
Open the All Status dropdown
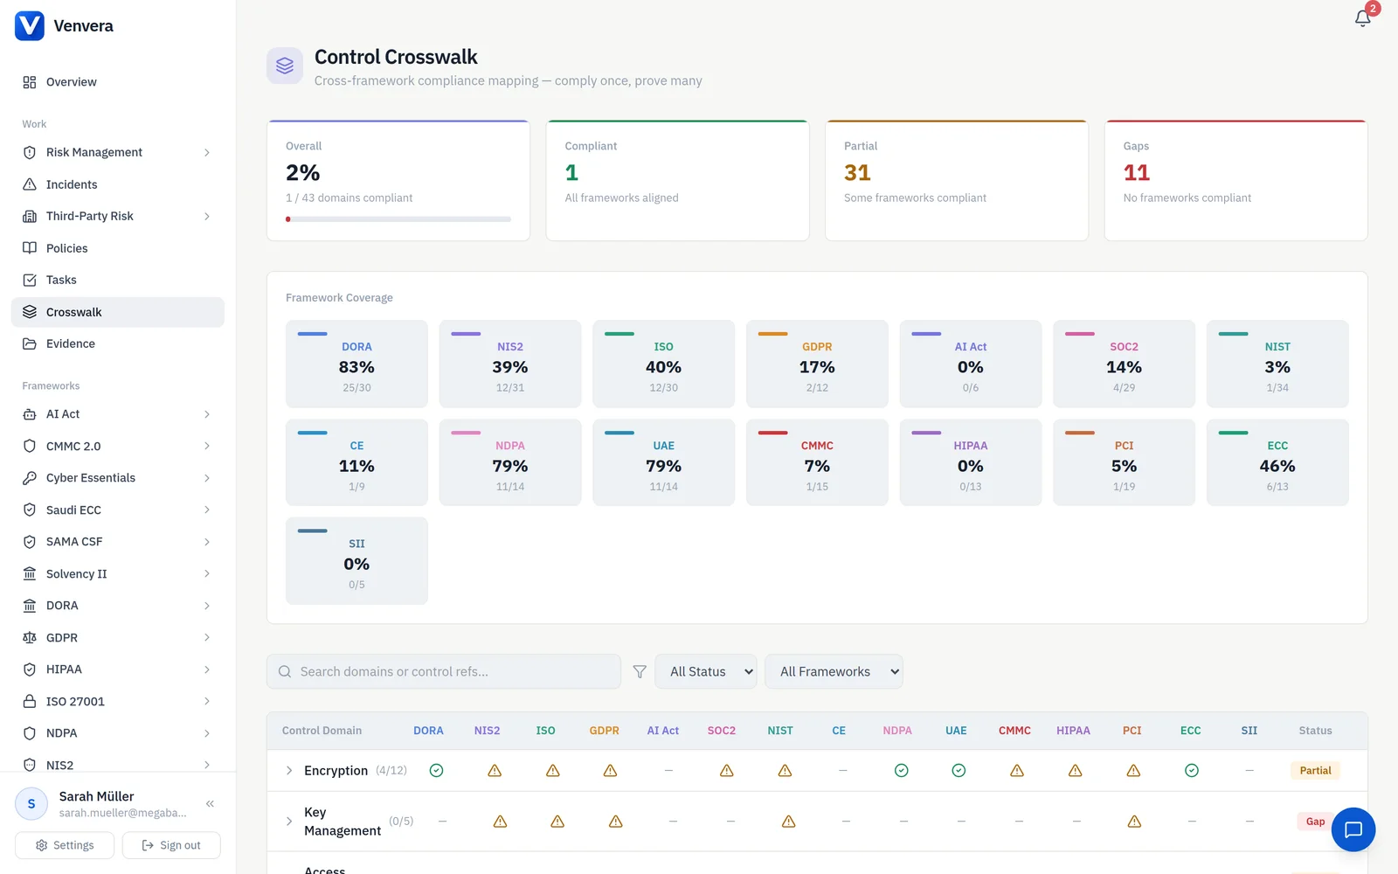coord(706,671)
